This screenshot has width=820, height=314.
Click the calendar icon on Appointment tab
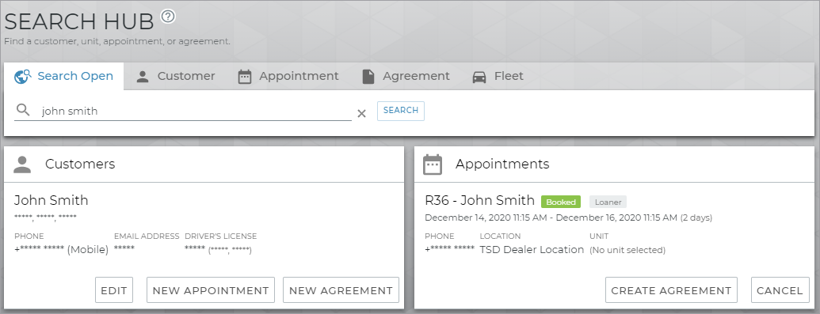coord(244,77)
